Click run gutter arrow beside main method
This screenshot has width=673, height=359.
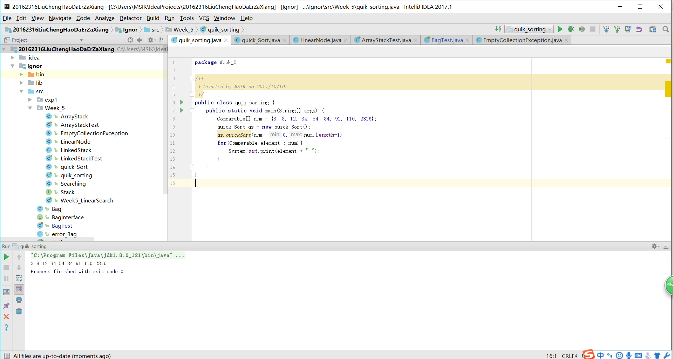pos(182,110)
